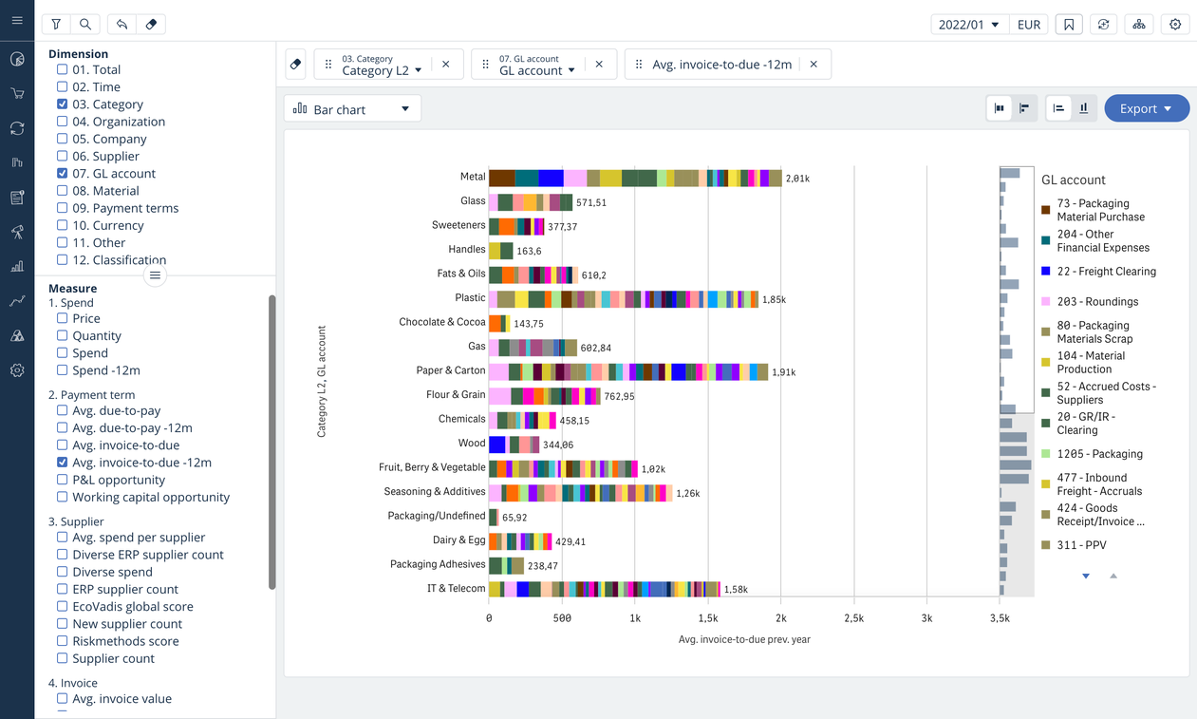Open the 2022/01 period dropdown
This screenshot has height=719, width=1197.
point(968,25)
